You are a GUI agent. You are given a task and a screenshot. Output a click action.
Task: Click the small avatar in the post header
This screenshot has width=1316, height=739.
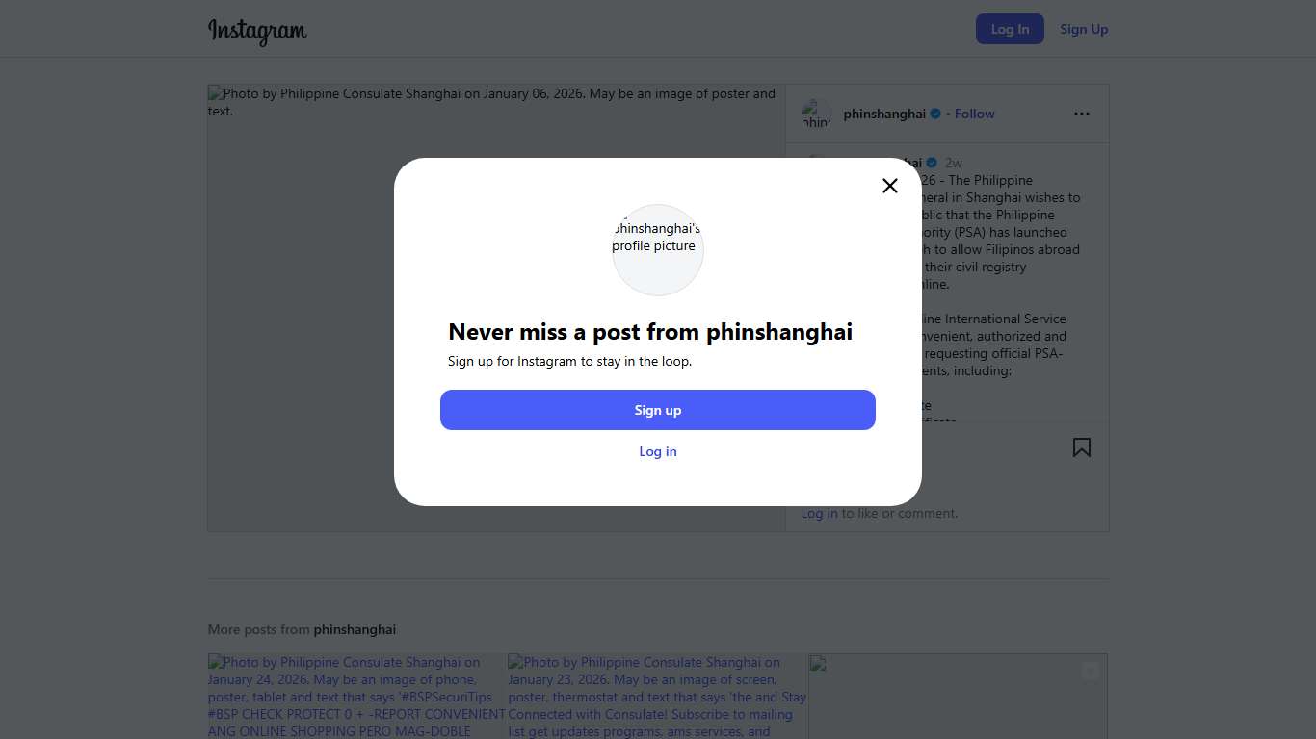tap(816, 114)
